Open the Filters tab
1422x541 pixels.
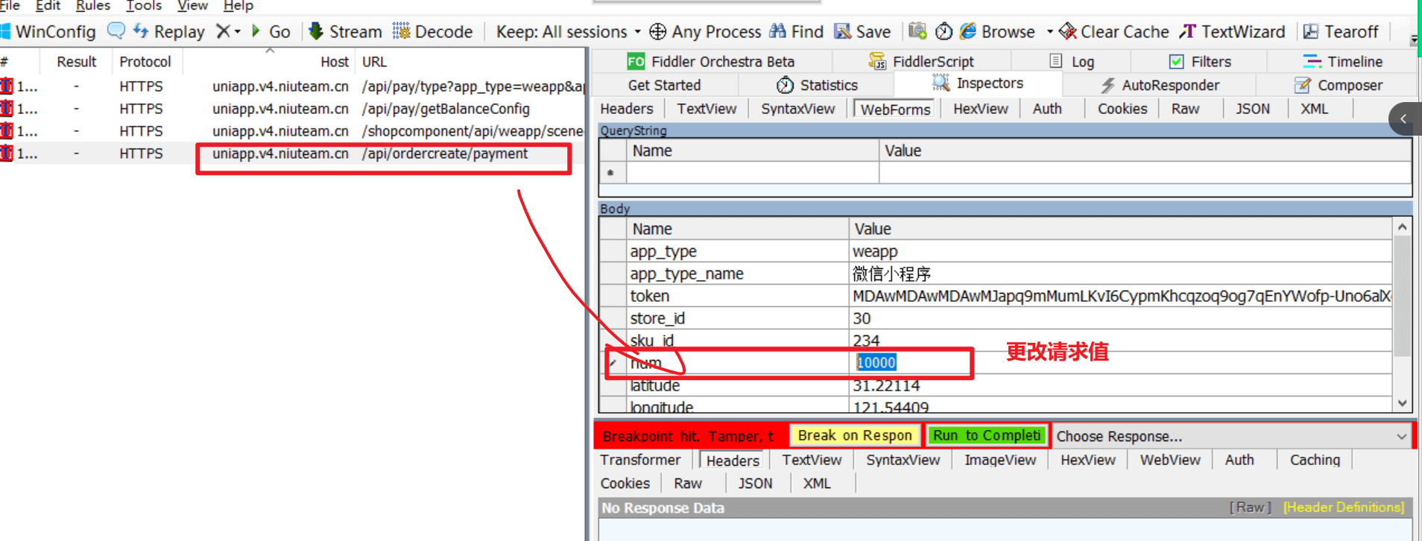pyautogui.click(x=1200, y=61)
